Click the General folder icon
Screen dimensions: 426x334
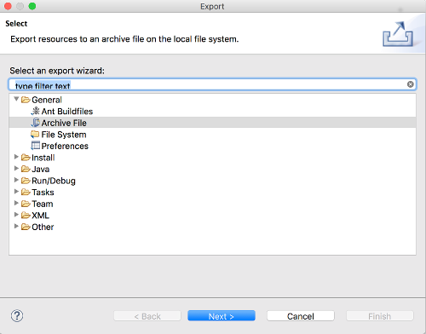tap(26, 100)
